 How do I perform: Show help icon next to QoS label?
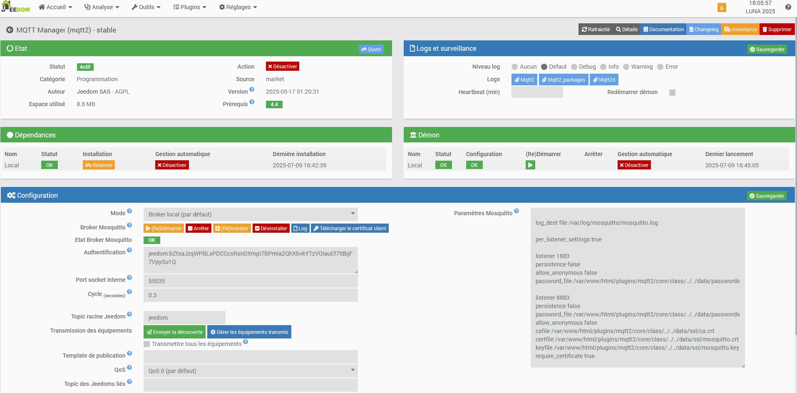[x=129, y=368]
